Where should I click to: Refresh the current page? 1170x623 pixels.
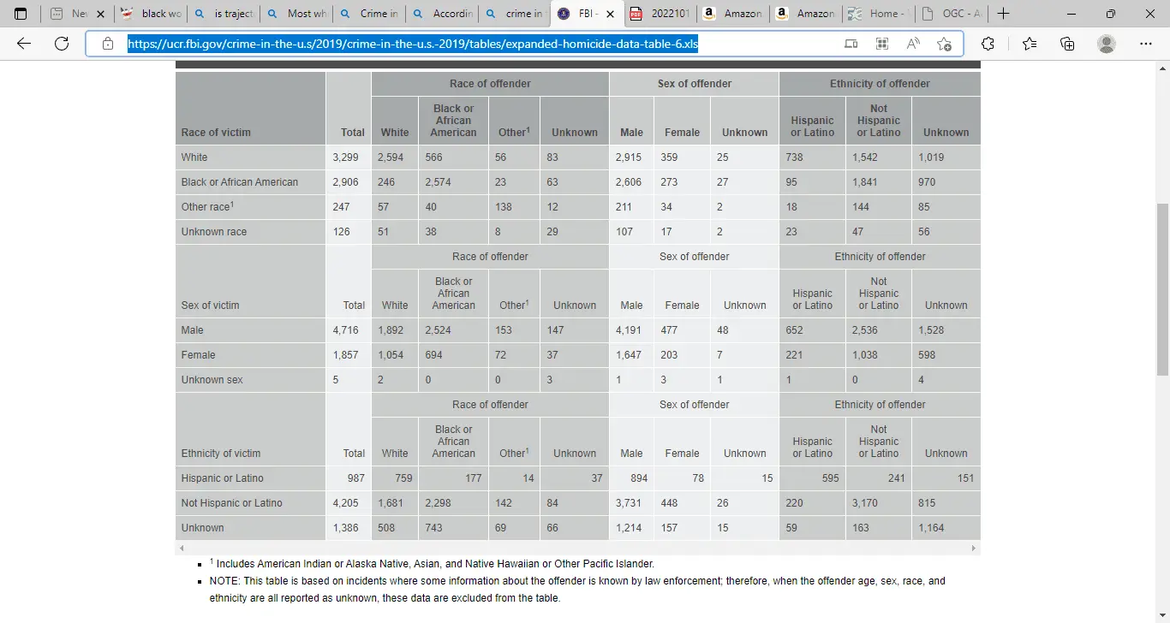coord(62,44)
